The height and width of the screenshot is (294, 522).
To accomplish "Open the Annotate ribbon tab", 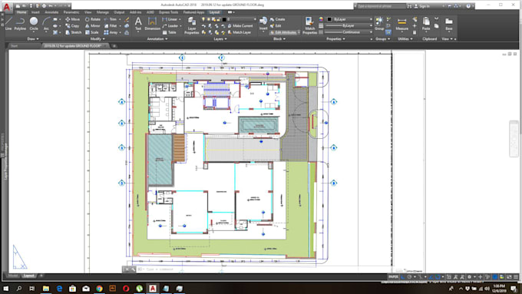I will pyautogui.click(x=51, y=12).
